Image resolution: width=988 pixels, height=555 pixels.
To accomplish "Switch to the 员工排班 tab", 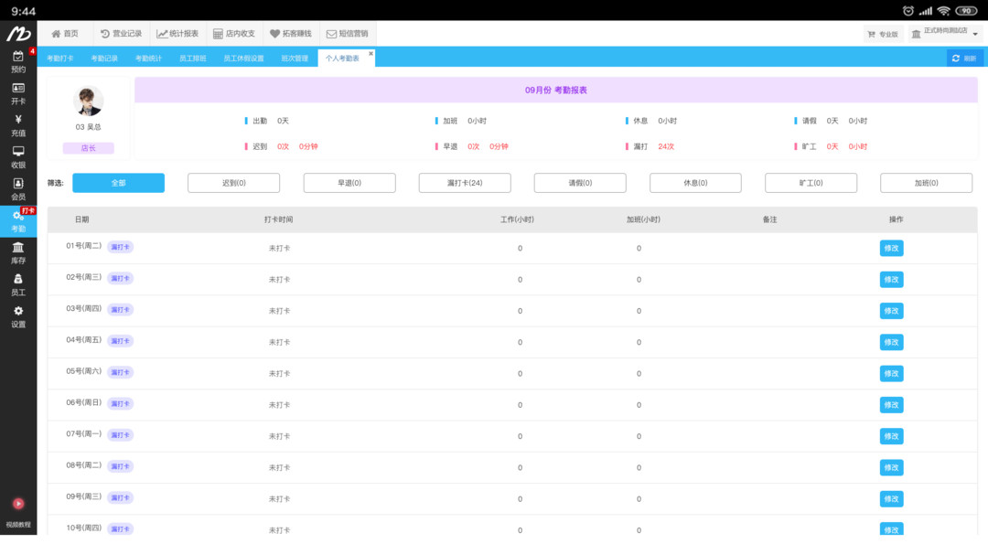I will (x=194, y=57).
